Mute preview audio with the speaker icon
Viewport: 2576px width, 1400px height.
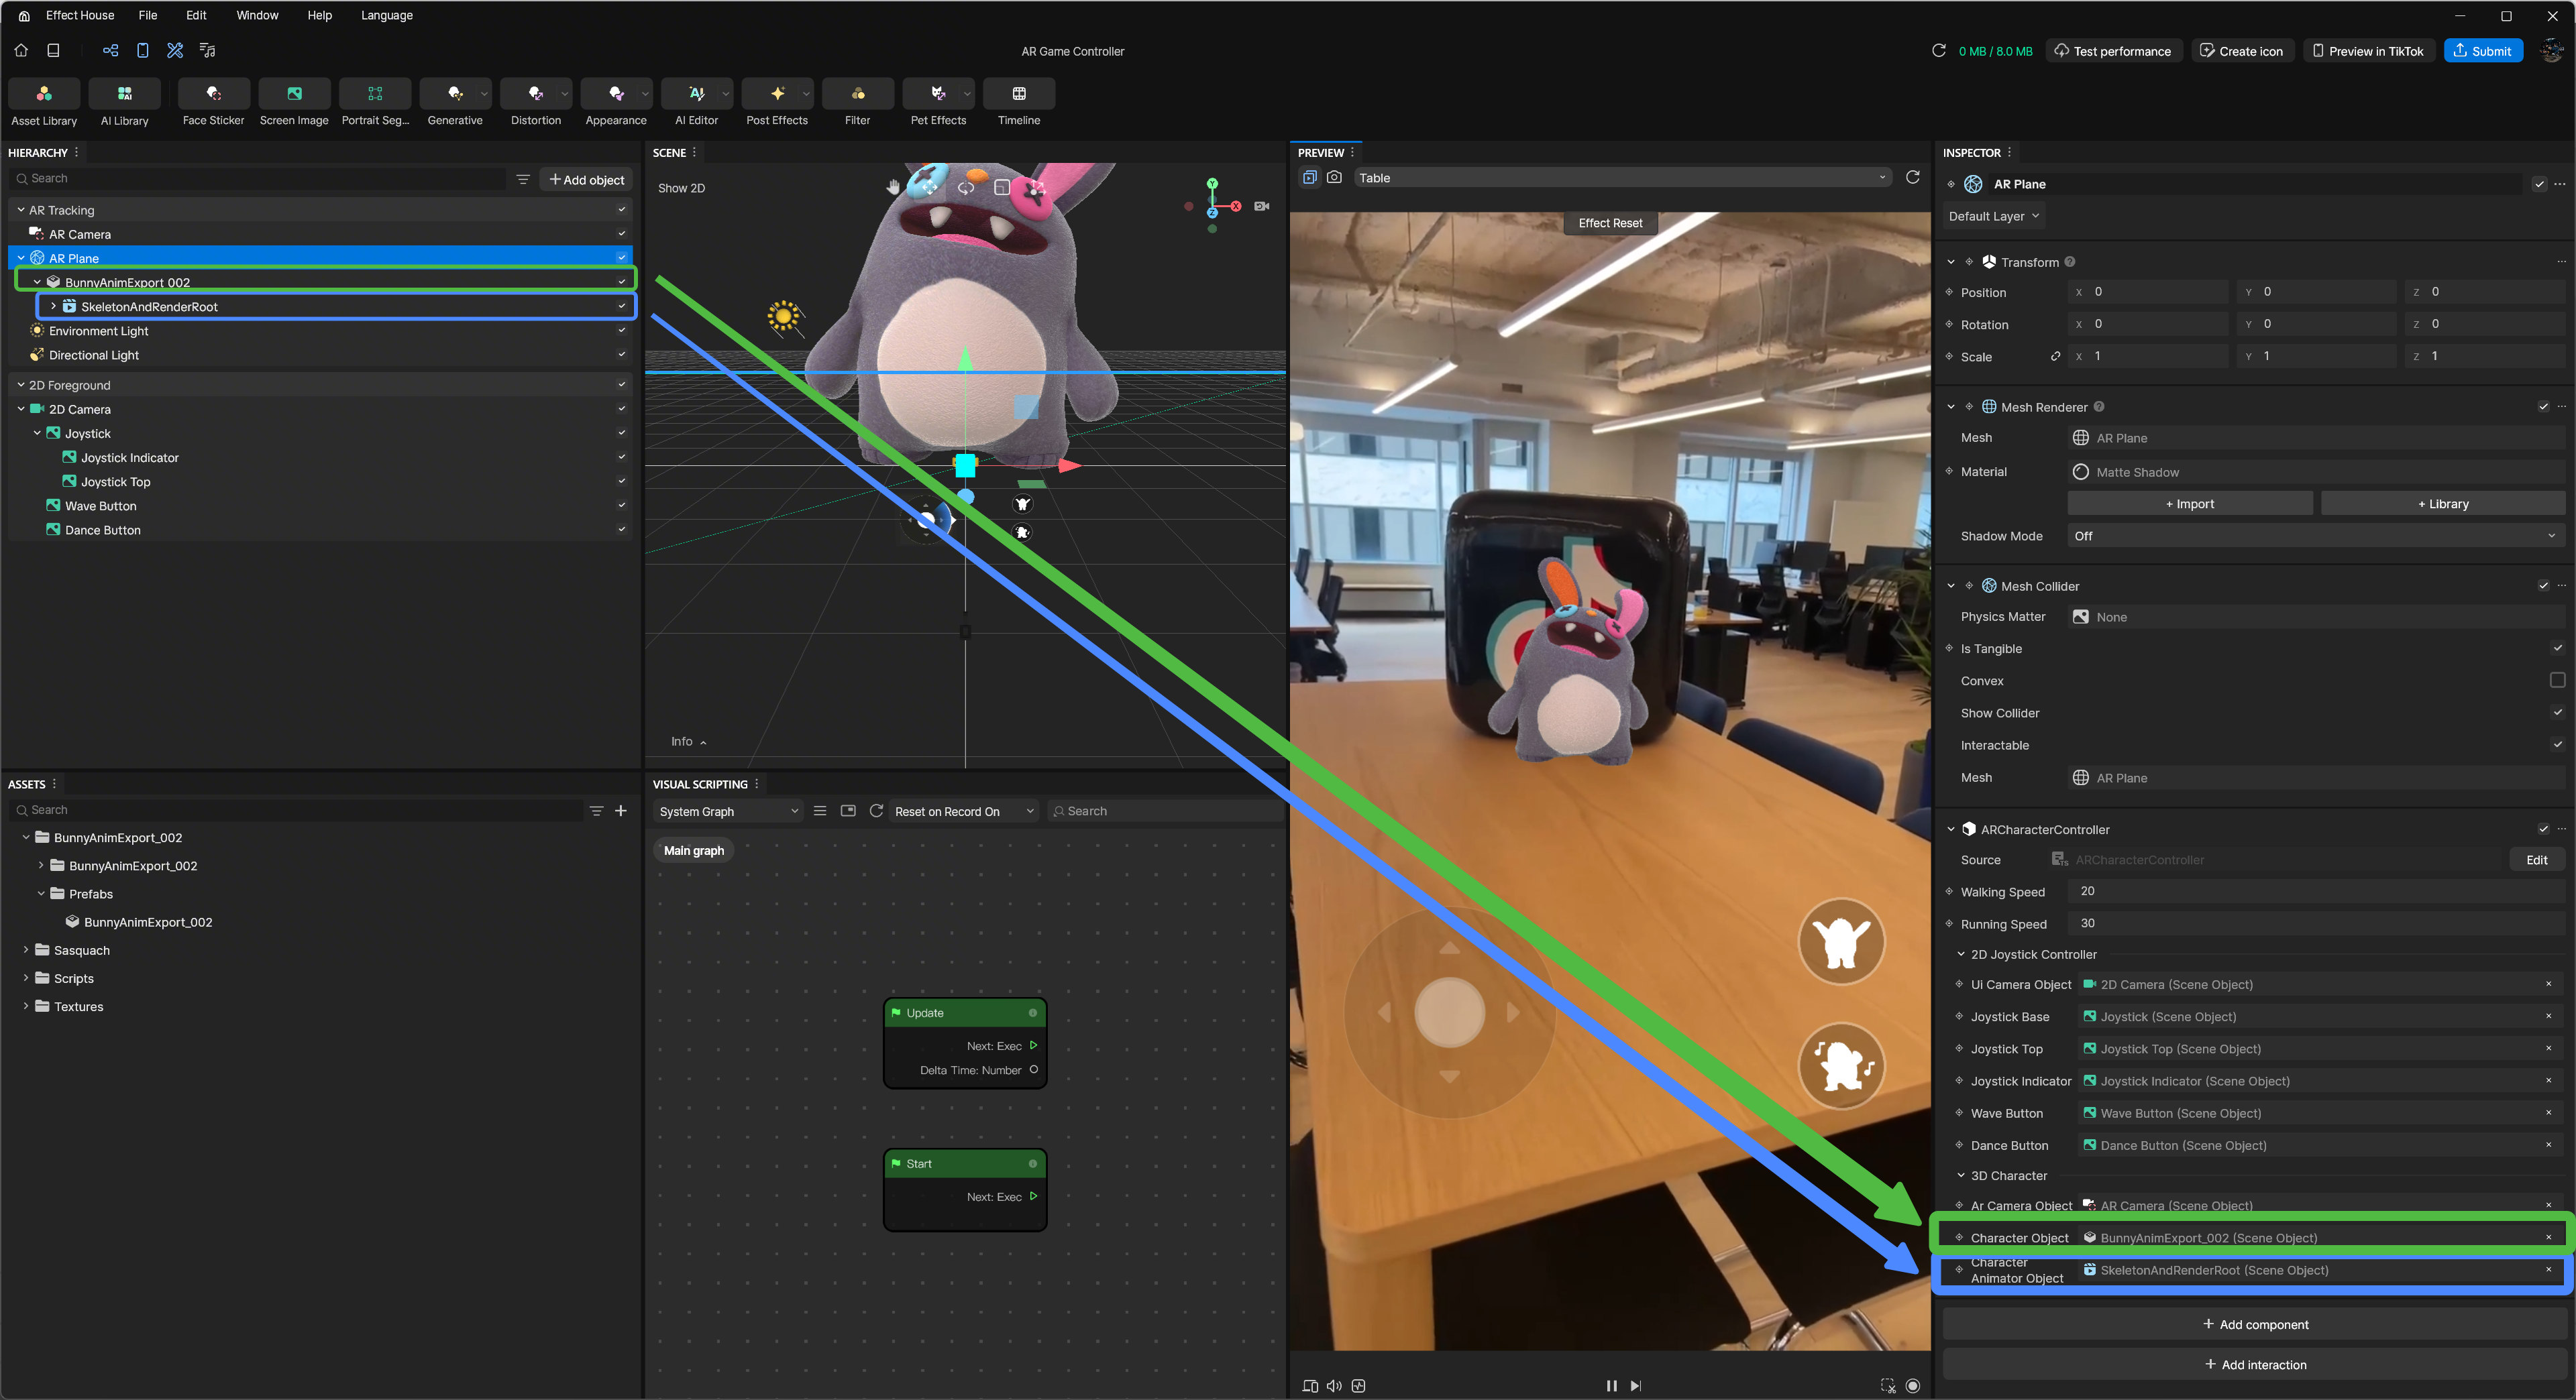click(x=1334, y=1385)
